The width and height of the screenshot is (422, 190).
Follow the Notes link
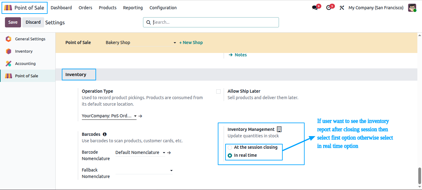(241, 55)
